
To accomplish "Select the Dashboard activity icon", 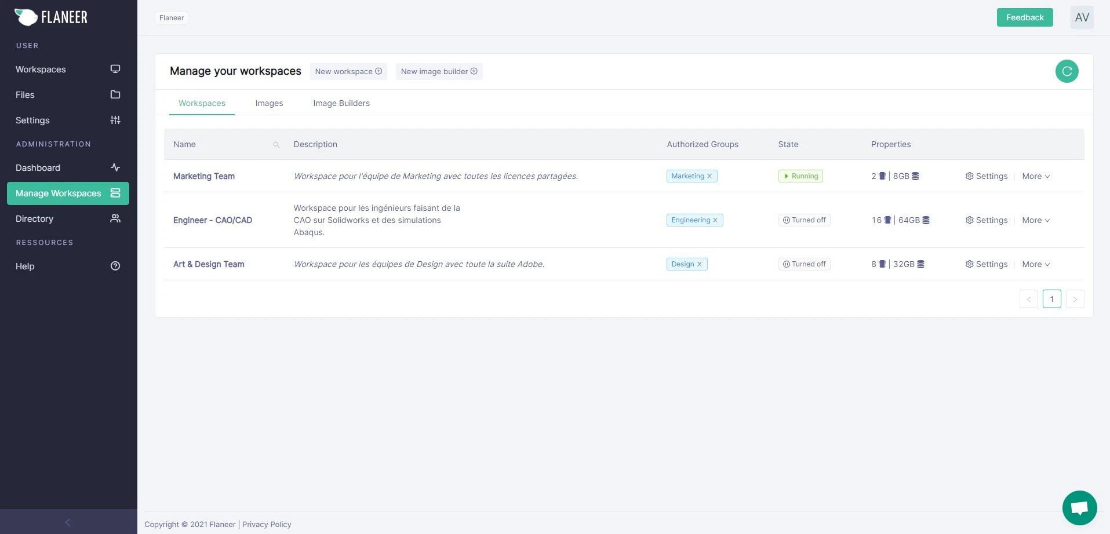I will [x=115, y=167].
